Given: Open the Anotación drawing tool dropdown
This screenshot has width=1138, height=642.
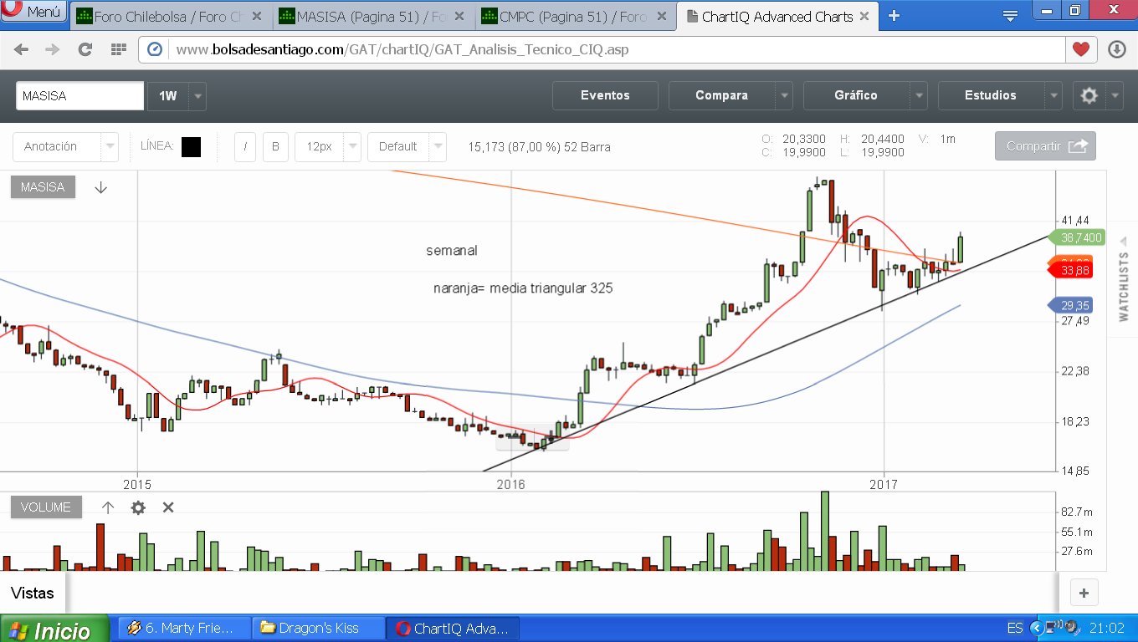Looking at the screenshot, I should click(65, 146).
